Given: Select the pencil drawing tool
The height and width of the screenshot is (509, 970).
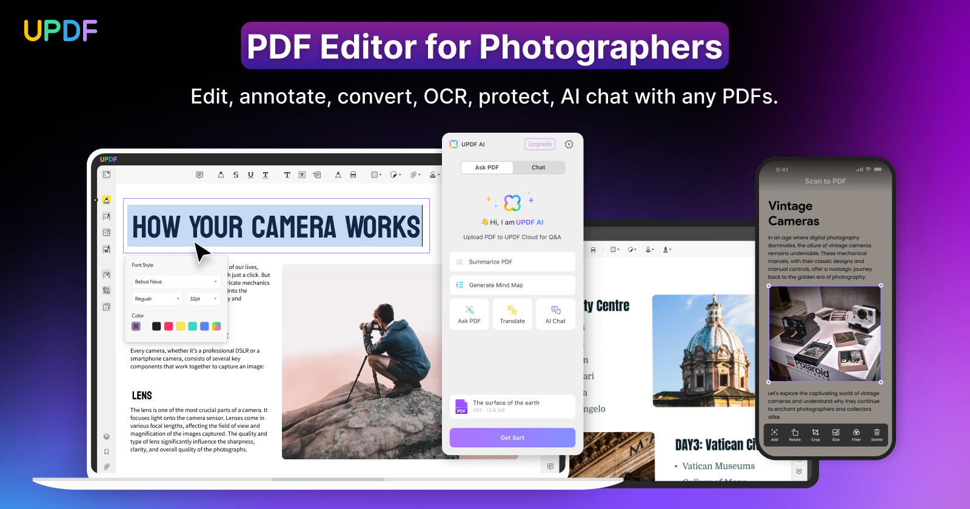Looking at the screenshot, I should [338, 175].
